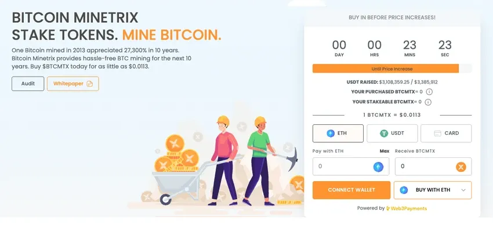Click the info icon beside Purchased BTCMTX

pyautogui.click(x=429, y=92)
